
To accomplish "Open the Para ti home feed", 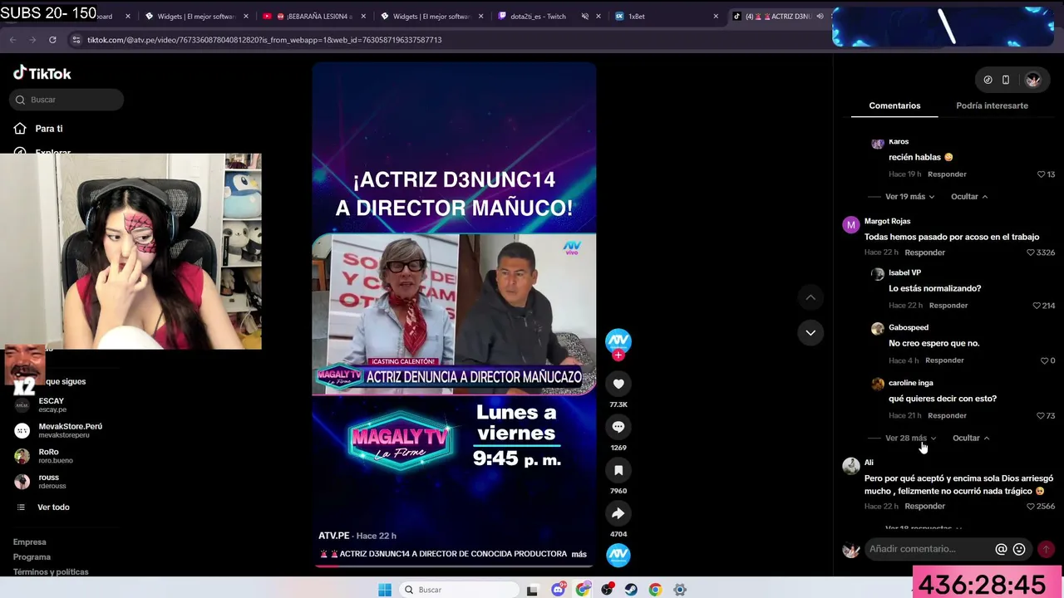I will (50, 129).
